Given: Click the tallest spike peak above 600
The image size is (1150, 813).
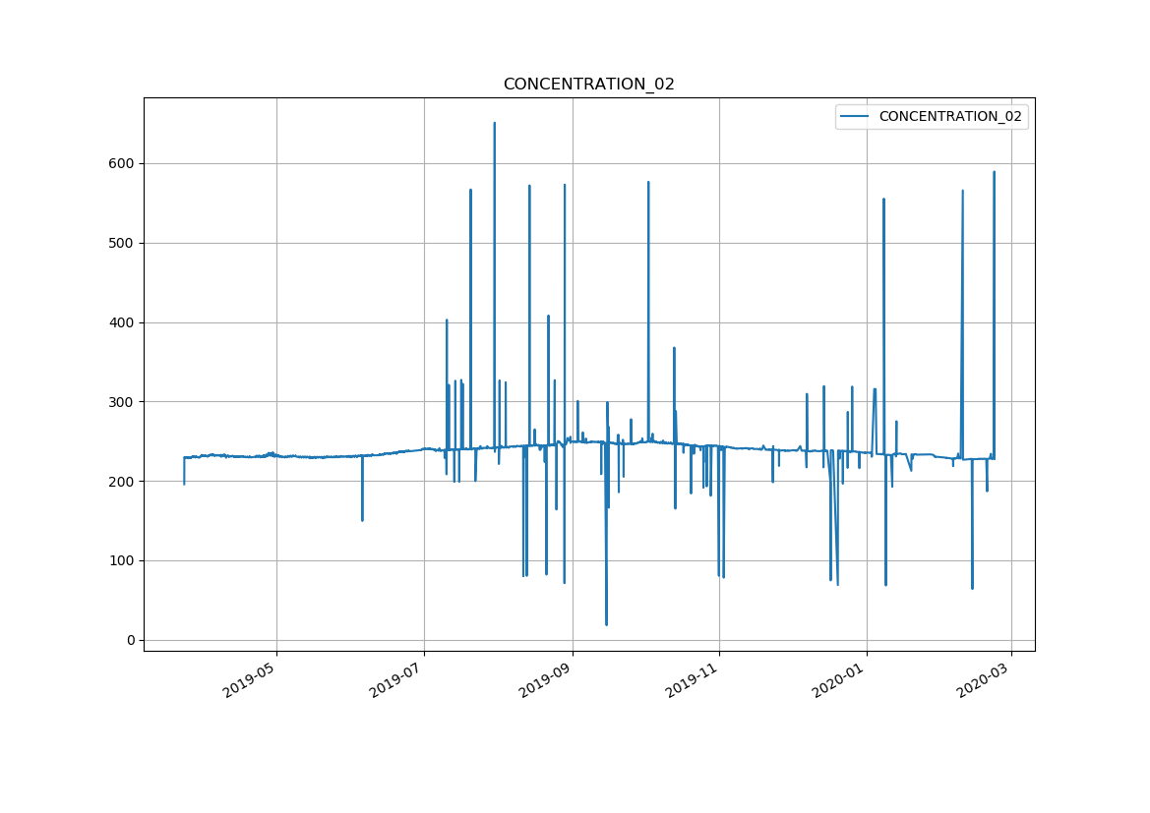Looking at the screenshot, I should coord(494,124).
